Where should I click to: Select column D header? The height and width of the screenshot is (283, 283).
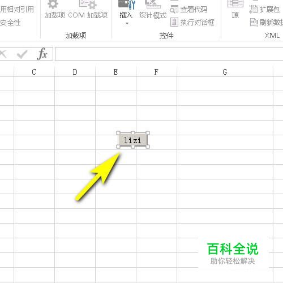pos(75,72)
